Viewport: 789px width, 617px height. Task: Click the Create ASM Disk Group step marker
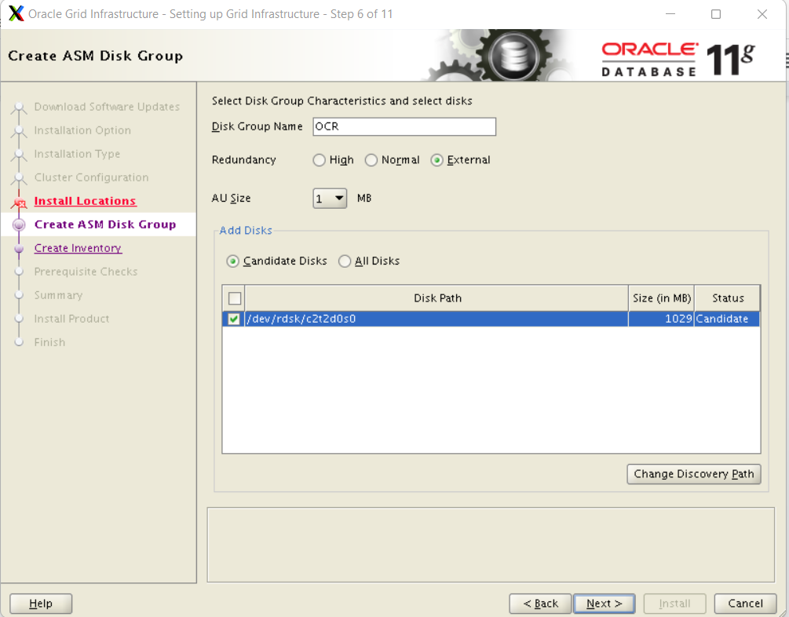coord(19,225)
